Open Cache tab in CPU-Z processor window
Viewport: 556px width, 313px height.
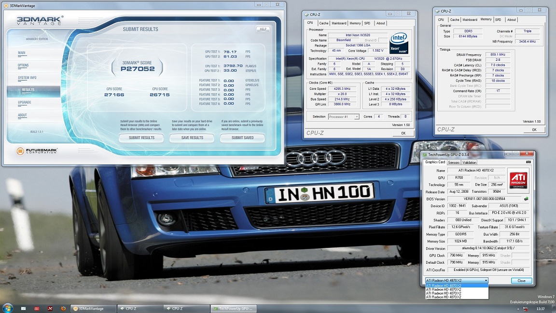[324, 23]
